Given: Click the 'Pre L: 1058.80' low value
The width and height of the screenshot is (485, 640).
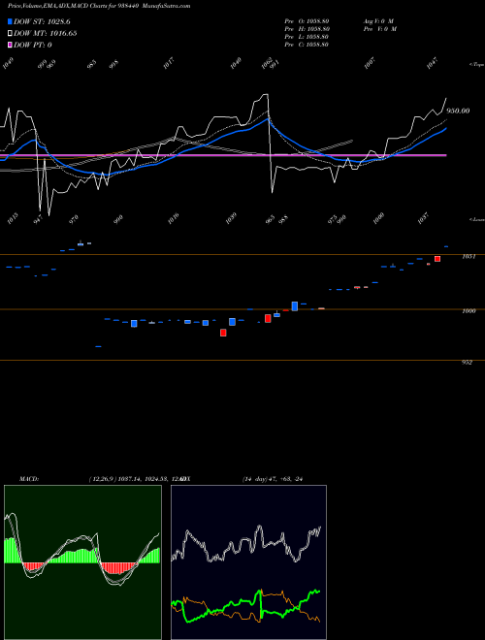Looking at the screenshot, I should [307, 37].
